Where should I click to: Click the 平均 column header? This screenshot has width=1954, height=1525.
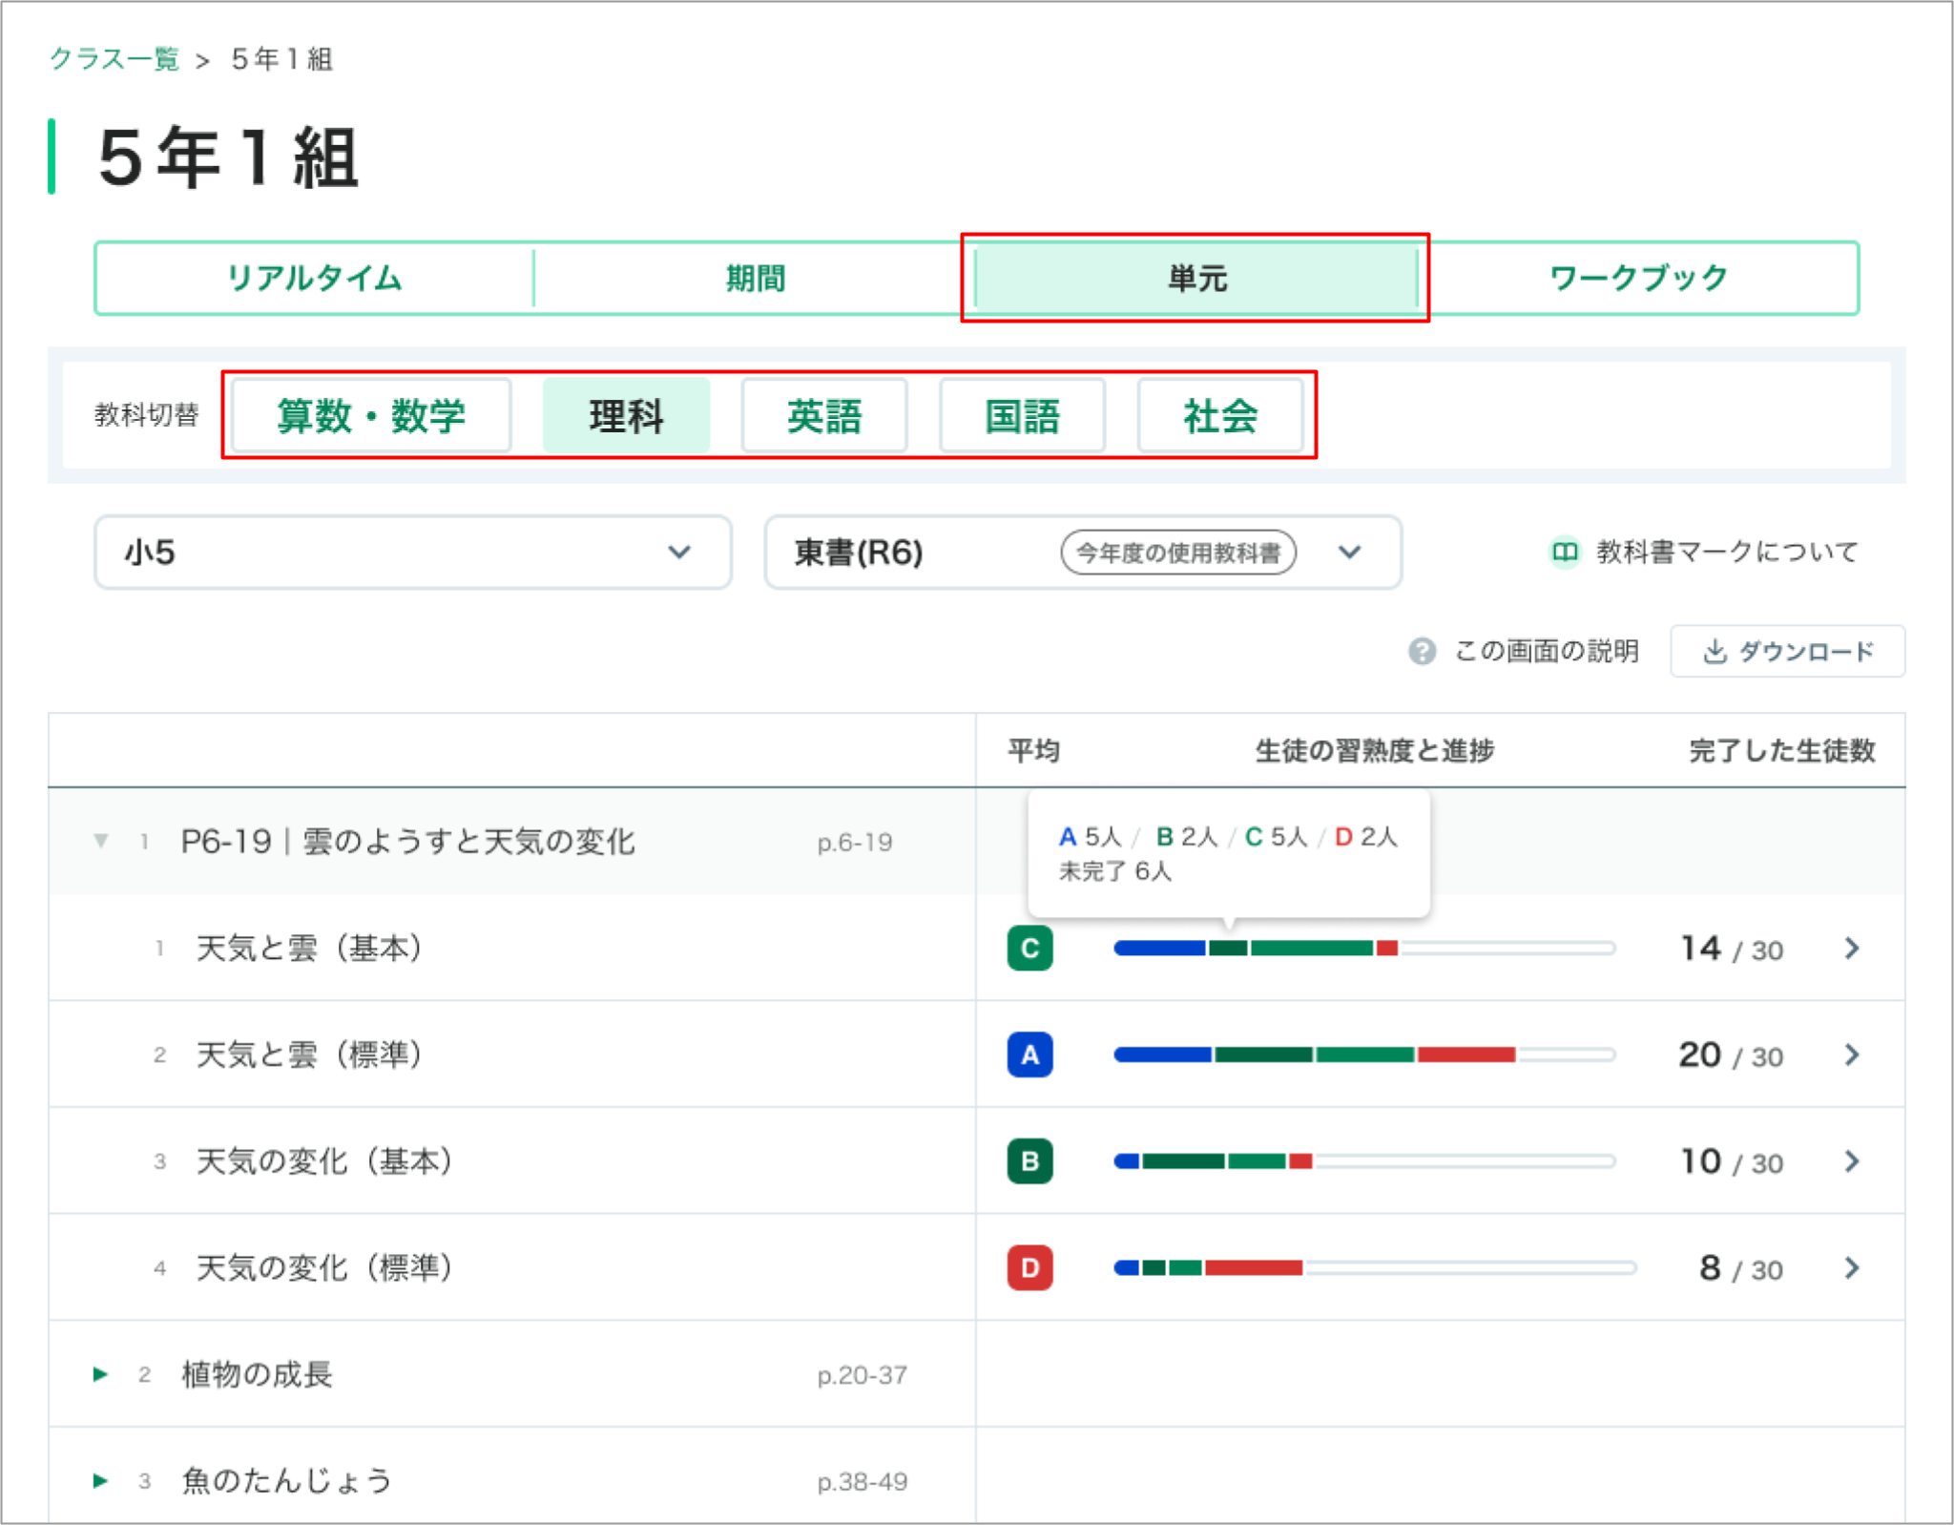1033,751
